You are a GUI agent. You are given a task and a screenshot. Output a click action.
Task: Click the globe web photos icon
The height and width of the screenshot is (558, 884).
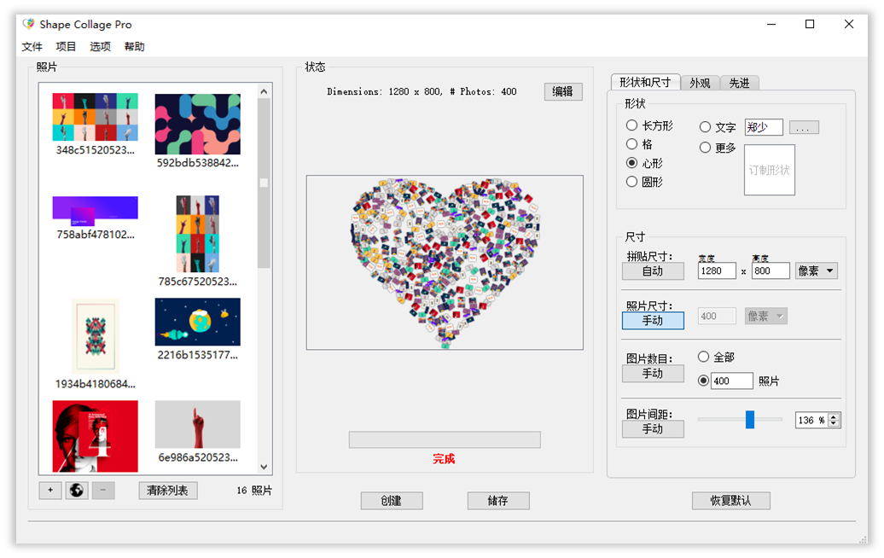point(77,491)
